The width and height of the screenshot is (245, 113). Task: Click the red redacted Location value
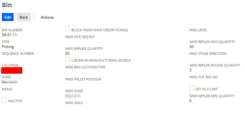[x=12, y=70]
